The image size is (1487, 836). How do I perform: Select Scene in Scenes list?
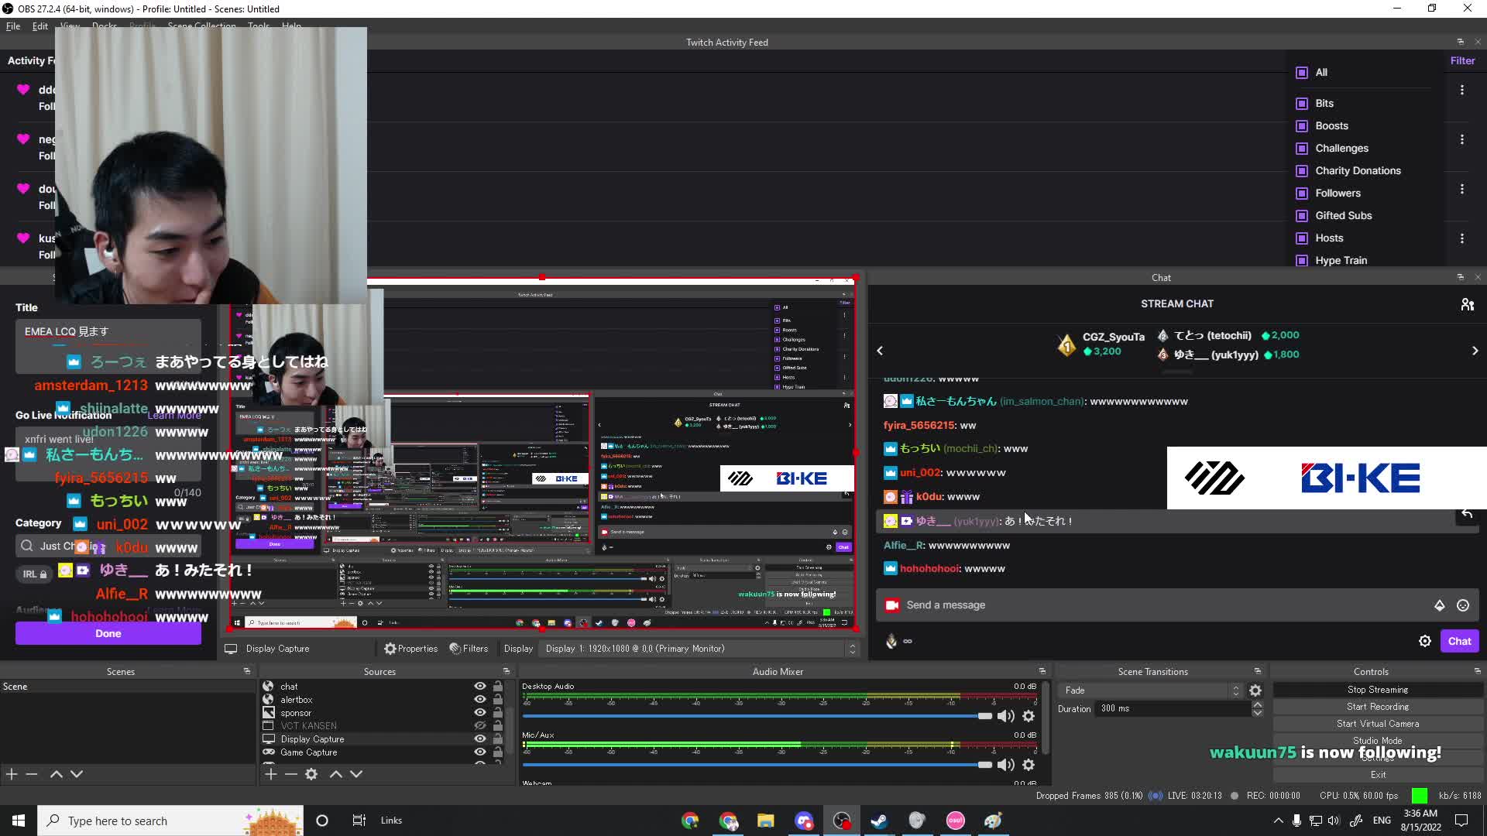coord(128,687)
